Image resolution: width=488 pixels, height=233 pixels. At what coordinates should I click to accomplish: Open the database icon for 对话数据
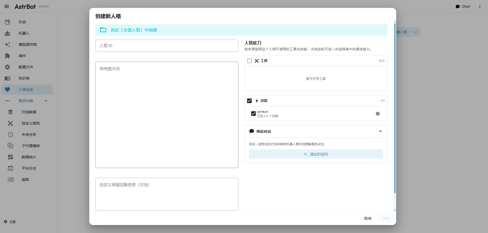coord(10,112)
